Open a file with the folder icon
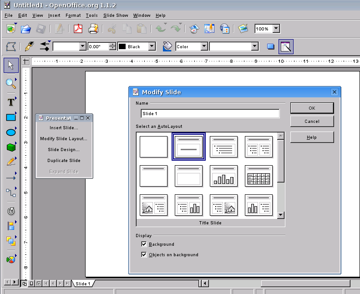 25,29
